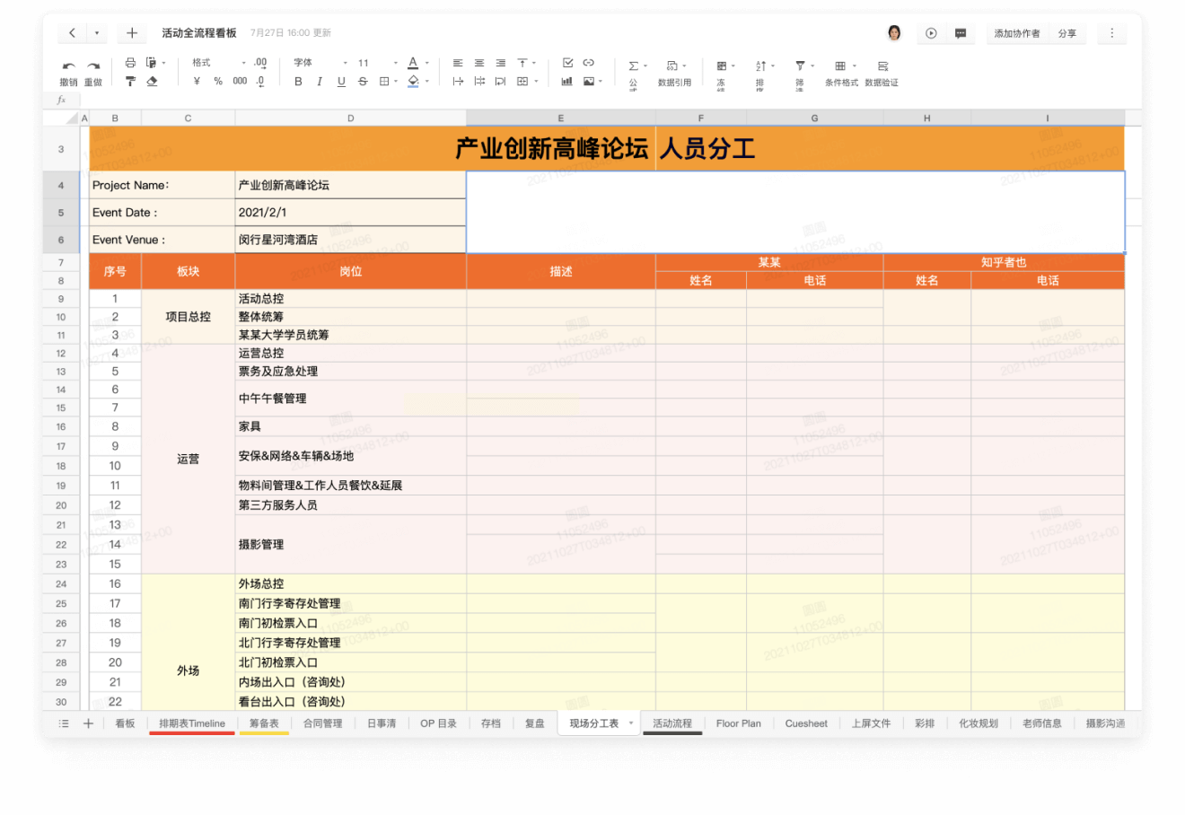Open the 格式 number format dropdown
Viewport: 1185px width, 815px height.
pos(218,63)
